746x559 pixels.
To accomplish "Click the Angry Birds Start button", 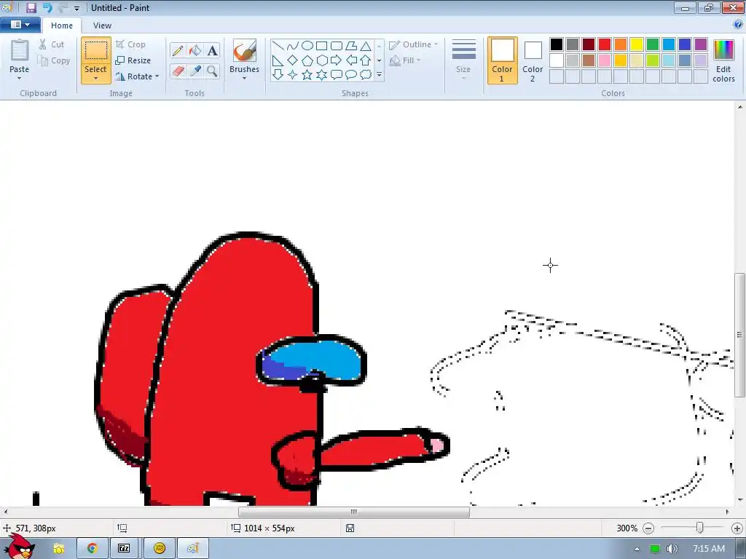I will (19, 546).
